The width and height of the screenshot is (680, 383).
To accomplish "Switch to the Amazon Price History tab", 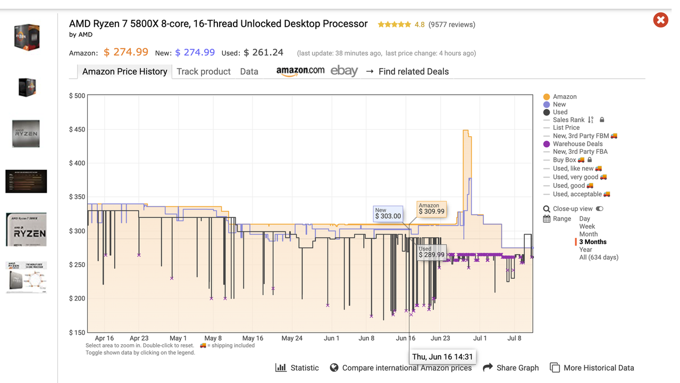I will pyautogui.click(x=125, y=71).
